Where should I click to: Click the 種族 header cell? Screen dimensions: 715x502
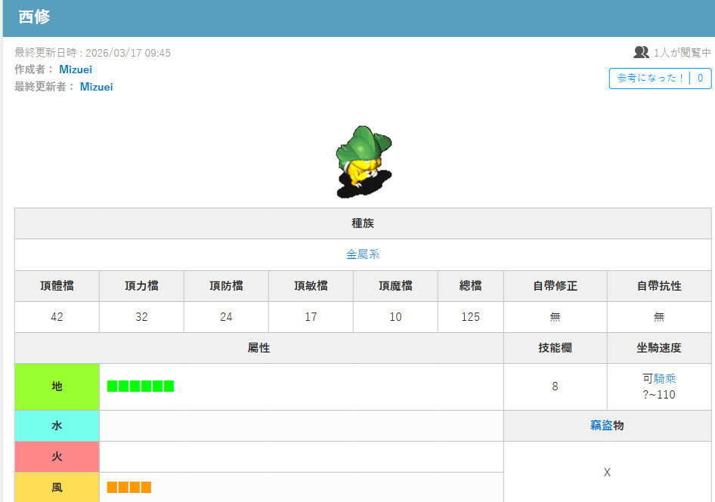(x=363, y=223)
